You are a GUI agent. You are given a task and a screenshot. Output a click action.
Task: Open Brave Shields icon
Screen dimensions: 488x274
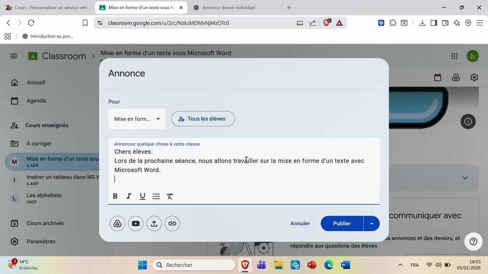327,23
